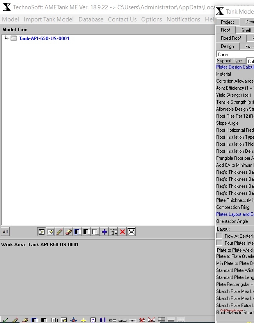Click the Plates Design Calcu blue heading
Image resolution: width=254 pixels, height=323 pixels.
point(235,67)
